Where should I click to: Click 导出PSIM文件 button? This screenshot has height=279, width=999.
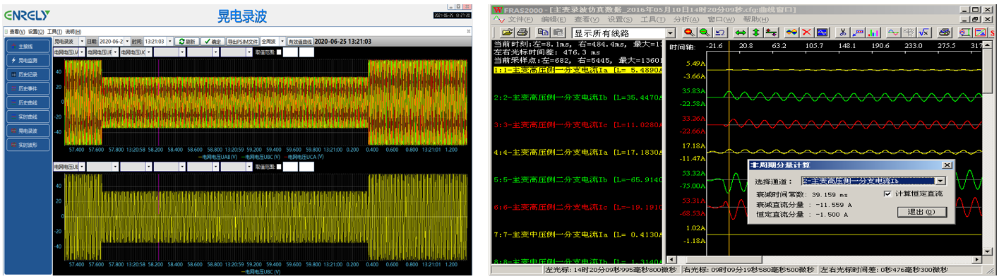(243, 42)
